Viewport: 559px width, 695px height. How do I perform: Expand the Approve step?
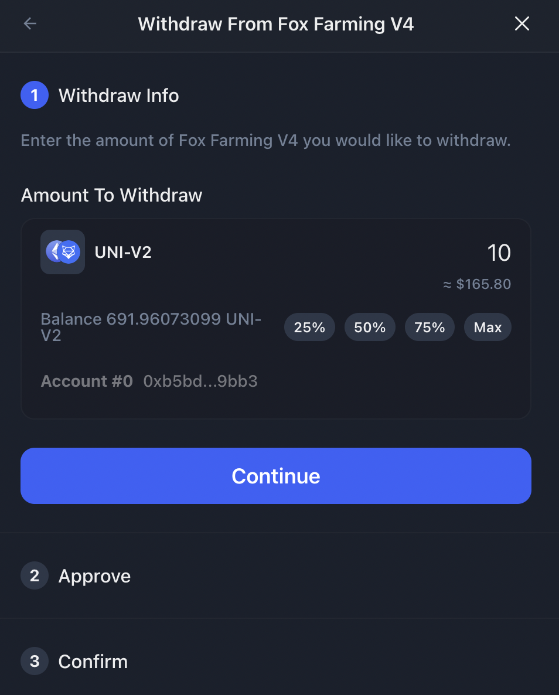pos(94,576)
